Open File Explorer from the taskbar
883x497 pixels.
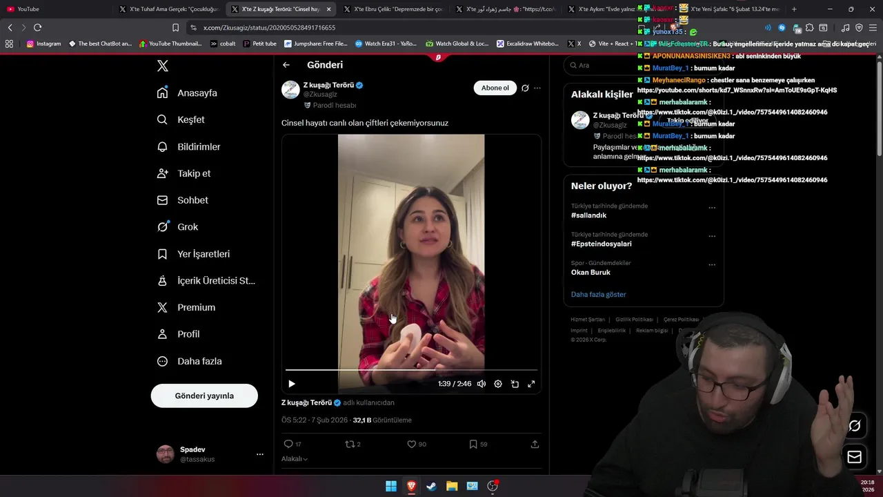[452, 486]
